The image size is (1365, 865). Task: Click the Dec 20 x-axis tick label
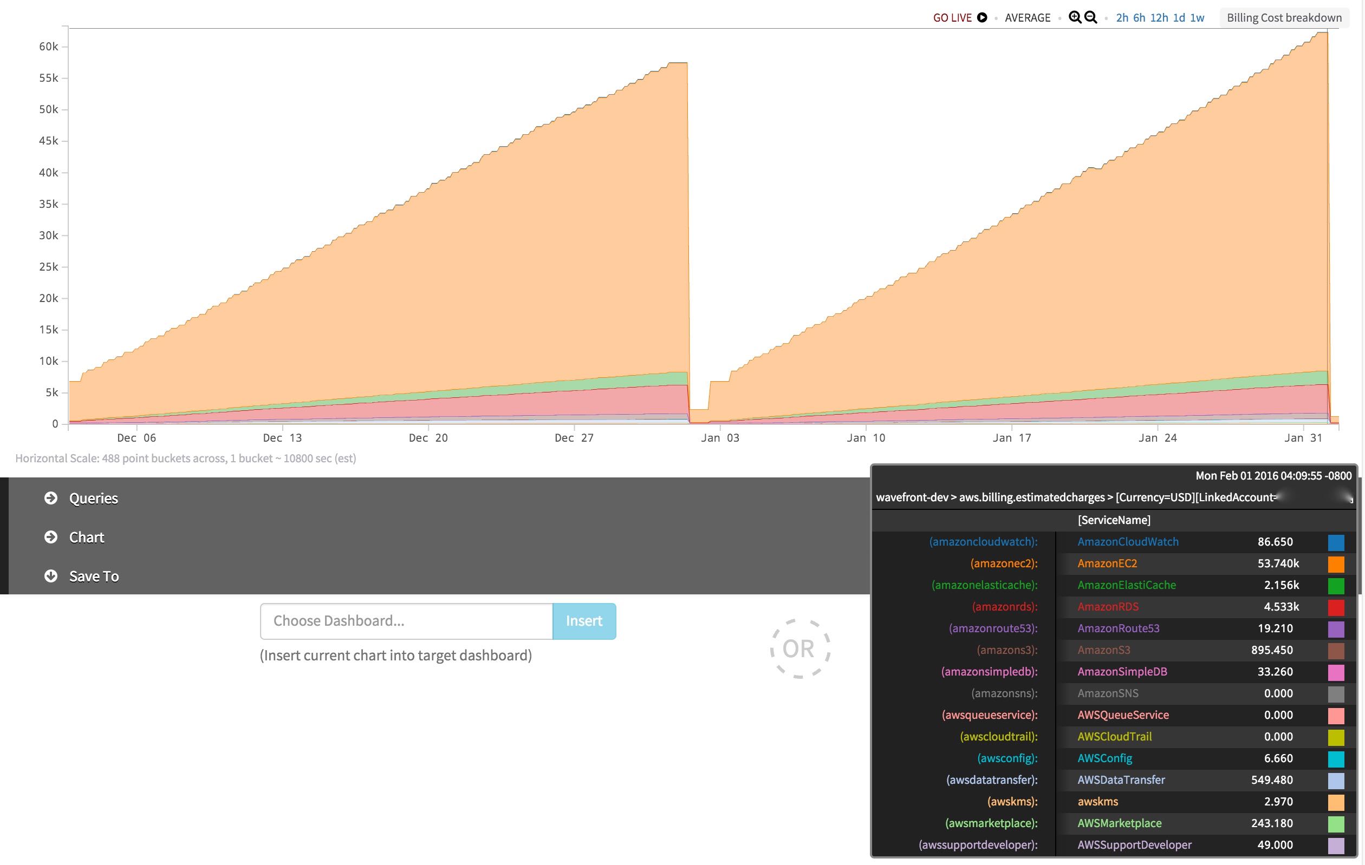point(428,438)
